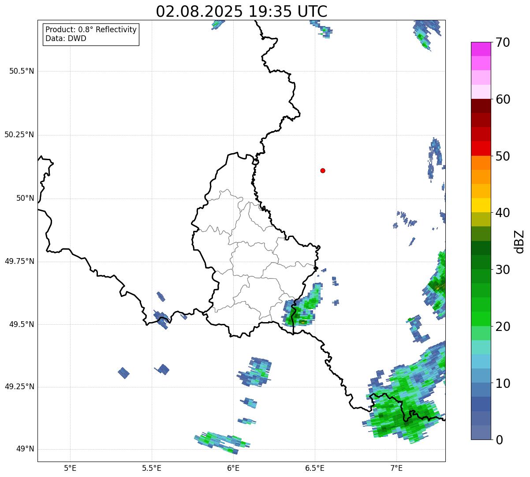Pick the bright green swatch just above 20 dBZ

(481, 319)
